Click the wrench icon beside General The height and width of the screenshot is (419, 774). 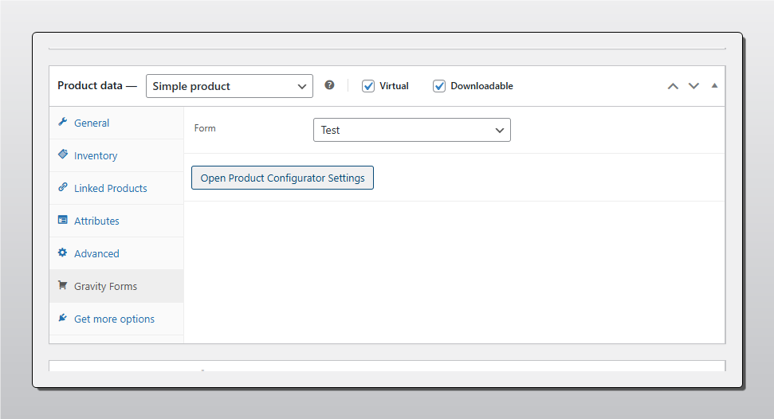point(63,123)
